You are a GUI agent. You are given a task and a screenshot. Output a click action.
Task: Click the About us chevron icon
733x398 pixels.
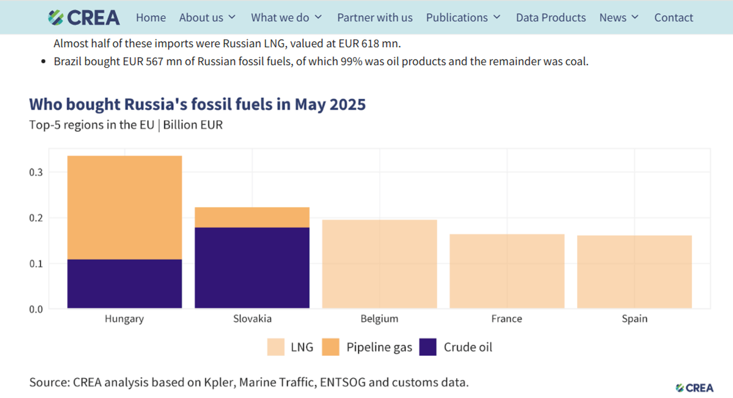[x=232, y=17]
